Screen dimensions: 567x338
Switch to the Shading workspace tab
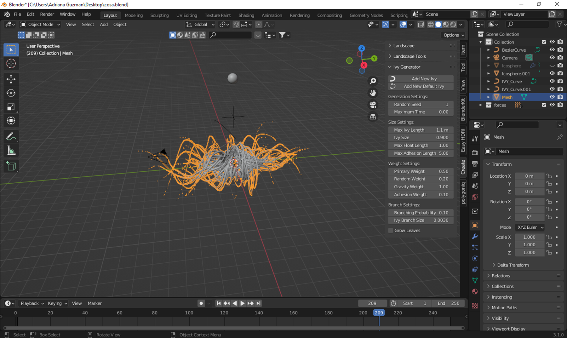click(246, 15)
